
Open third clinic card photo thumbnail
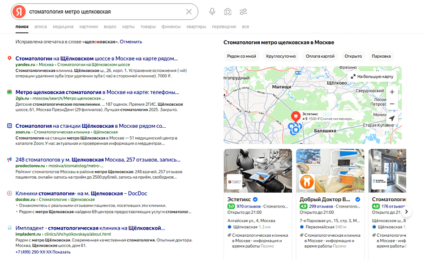pos(387,171)
